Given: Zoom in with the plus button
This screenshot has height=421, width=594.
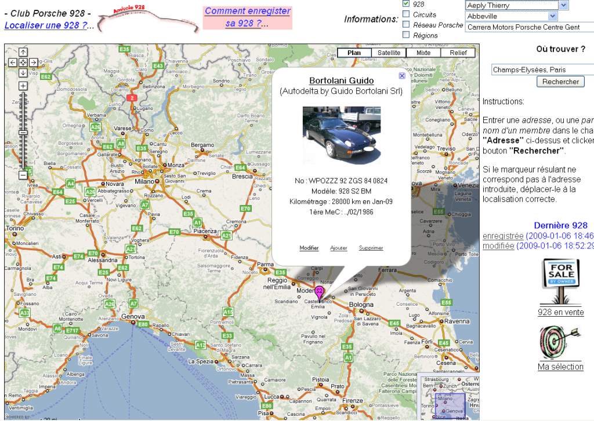Looking at the screenshot, I should [23, 86].
